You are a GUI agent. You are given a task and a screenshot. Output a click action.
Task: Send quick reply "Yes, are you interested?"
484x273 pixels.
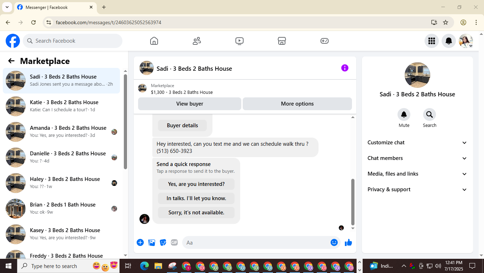[196, 184]
